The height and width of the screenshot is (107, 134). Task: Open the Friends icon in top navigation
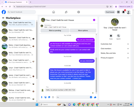(x=66, y=12)
